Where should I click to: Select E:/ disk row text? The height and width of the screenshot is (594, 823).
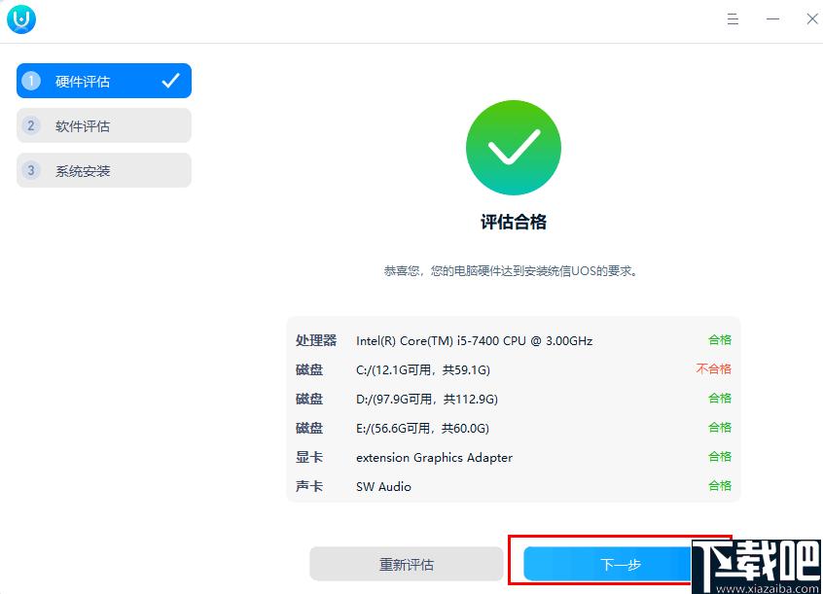[x=422, y=428]
